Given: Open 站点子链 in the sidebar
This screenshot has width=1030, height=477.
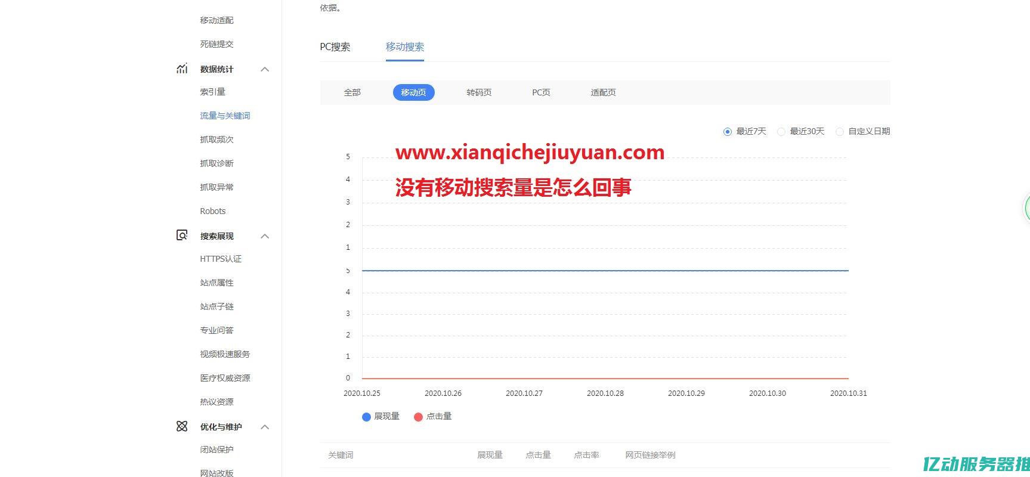Looking at the screenshot, I should pos(216,306).
